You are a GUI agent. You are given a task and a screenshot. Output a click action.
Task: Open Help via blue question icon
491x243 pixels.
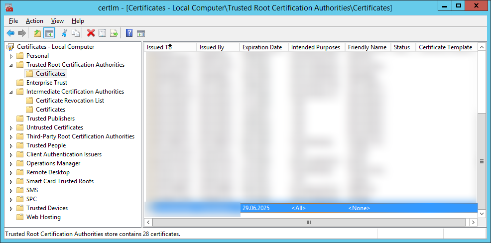pos(129,33)
